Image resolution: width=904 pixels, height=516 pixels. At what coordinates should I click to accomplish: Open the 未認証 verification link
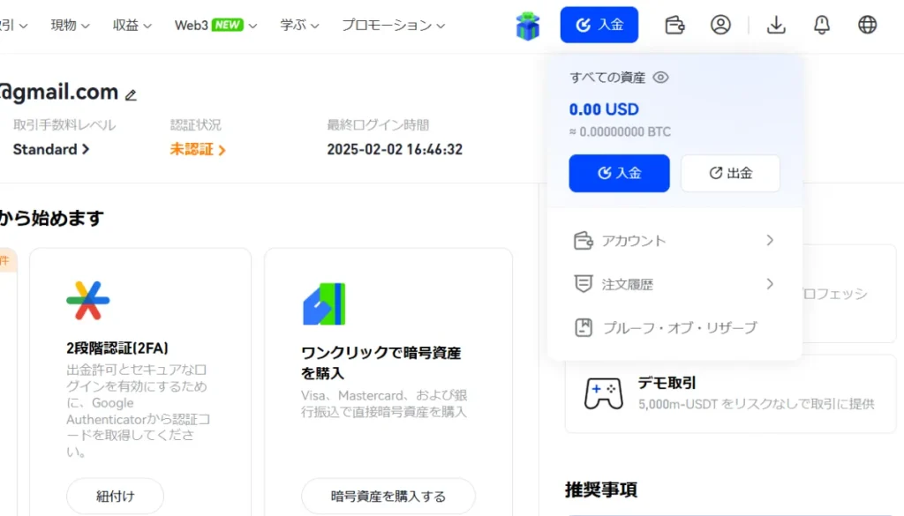[x=192, y=149]
